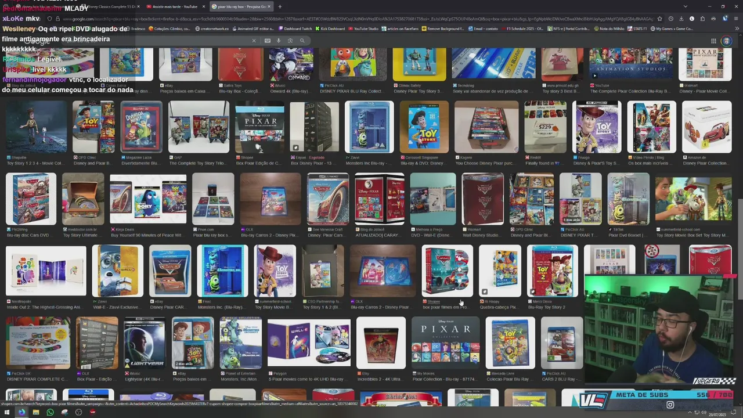Open the on-screen keyboard icon in search box
The width and height of the screenshot is (743, 418).
(x=267, y=41)
